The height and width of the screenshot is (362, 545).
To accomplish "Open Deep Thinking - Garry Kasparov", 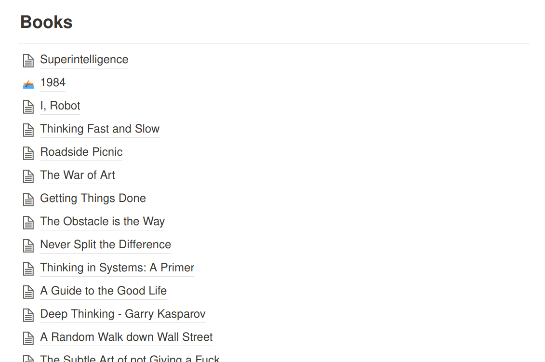I will (x=122, y=314).
